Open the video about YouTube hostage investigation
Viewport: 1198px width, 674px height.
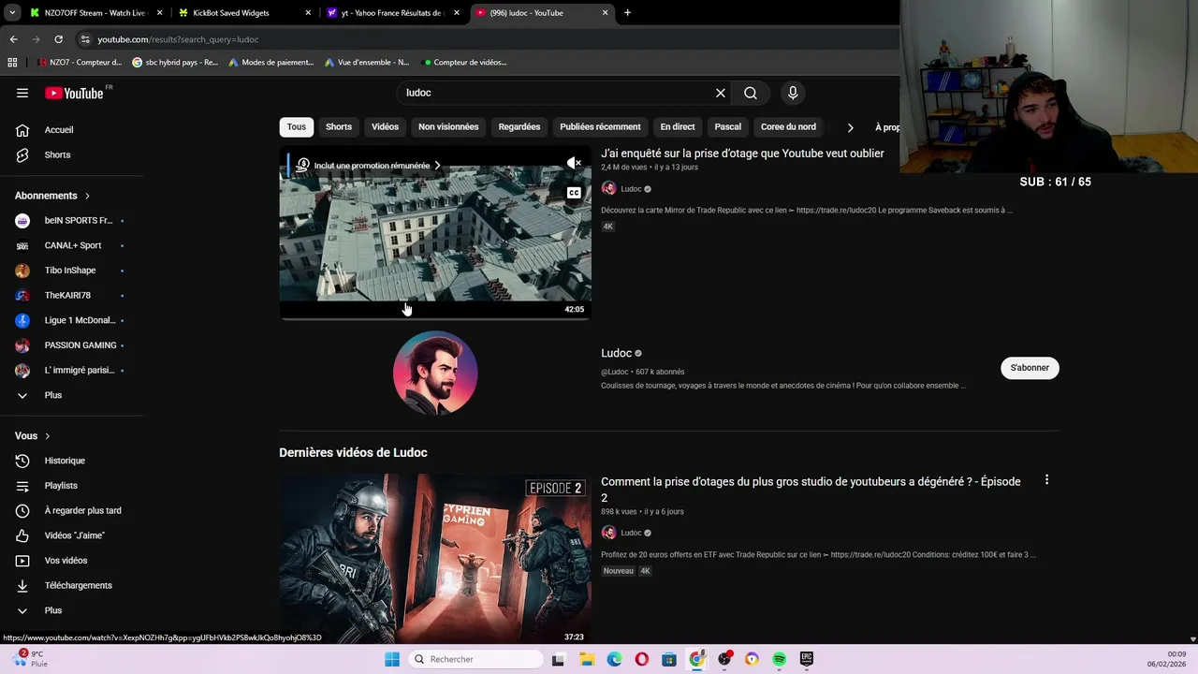(742, 154)
